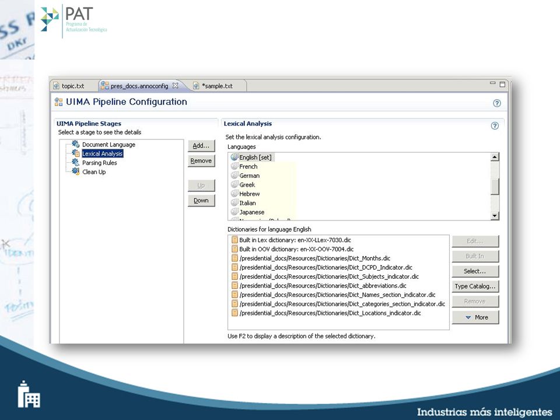Click the Languages list scrollbar thumb
This screenshot has width=560, height=420.
point(495,187)
